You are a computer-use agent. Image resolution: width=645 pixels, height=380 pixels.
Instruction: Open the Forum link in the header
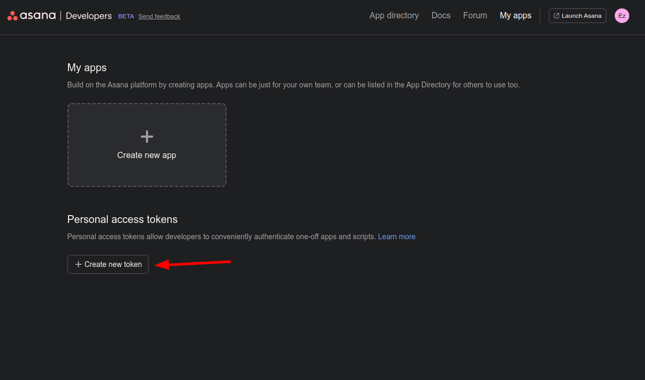(x=475, y=16)
